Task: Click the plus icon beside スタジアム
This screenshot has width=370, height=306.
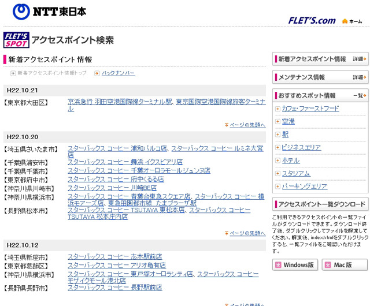Action: tap(277, 174)
